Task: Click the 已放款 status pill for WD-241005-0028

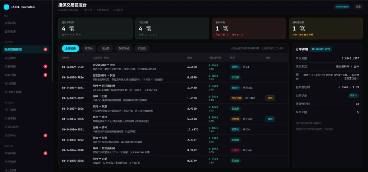Action: (x=235, y=161)
